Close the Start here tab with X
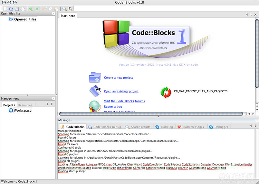This screenshot has width=259, height=184. pos(255,15)
